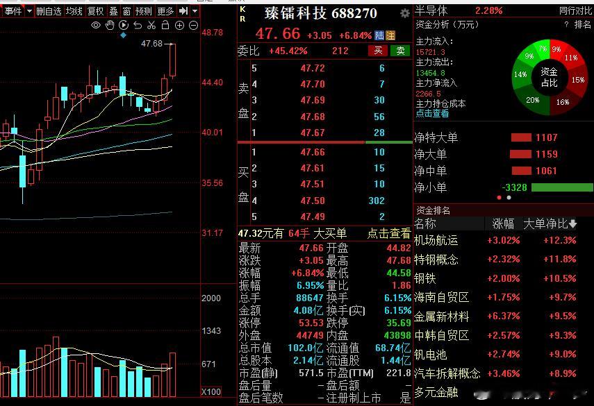Click the K R indicator beside stock name
This screenshot has width=594, height=406.
(x=243, y=14)
